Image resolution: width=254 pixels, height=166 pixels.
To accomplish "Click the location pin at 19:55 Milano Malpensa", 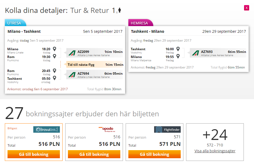I will (x=178, y=56).
